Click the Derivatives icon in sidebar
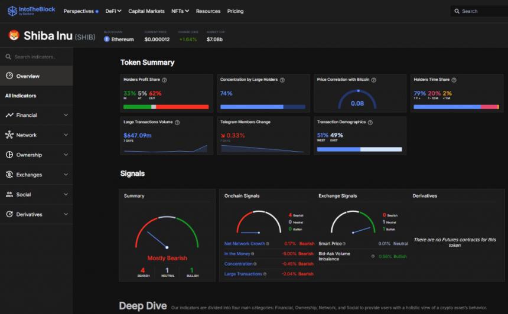Screen dimensions: 508x314 pos(9,214)
